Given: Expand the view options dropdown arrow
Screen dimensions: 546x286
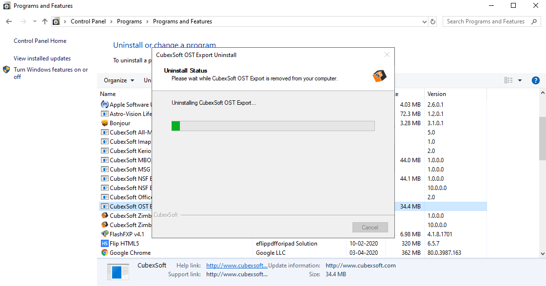Looking at the screenshot, I should coord(520,80).
